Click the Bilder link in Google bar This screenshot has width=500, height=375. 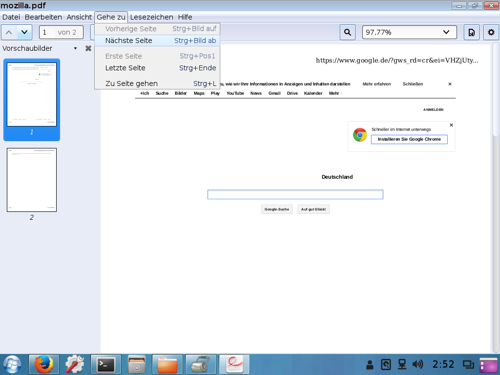pos(181,93)
